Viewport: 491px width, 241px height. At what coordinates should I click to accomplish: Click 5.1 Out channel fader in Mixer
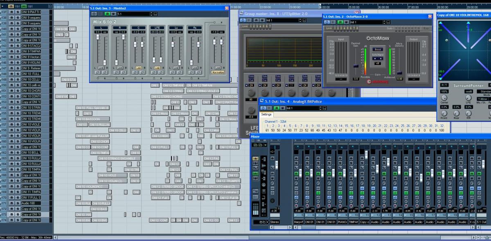tap(483, 164)
